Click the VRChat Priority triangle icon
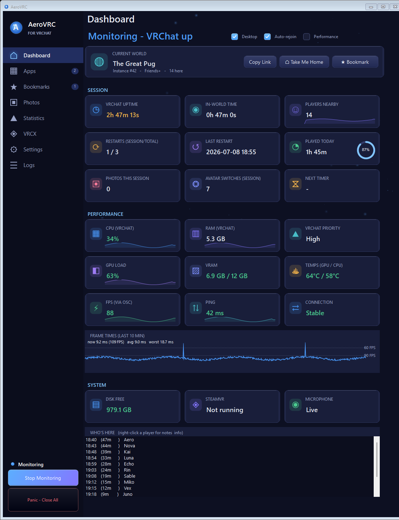Screen dimensions: 399x520 pyautogui.click(x=296, y=234)
